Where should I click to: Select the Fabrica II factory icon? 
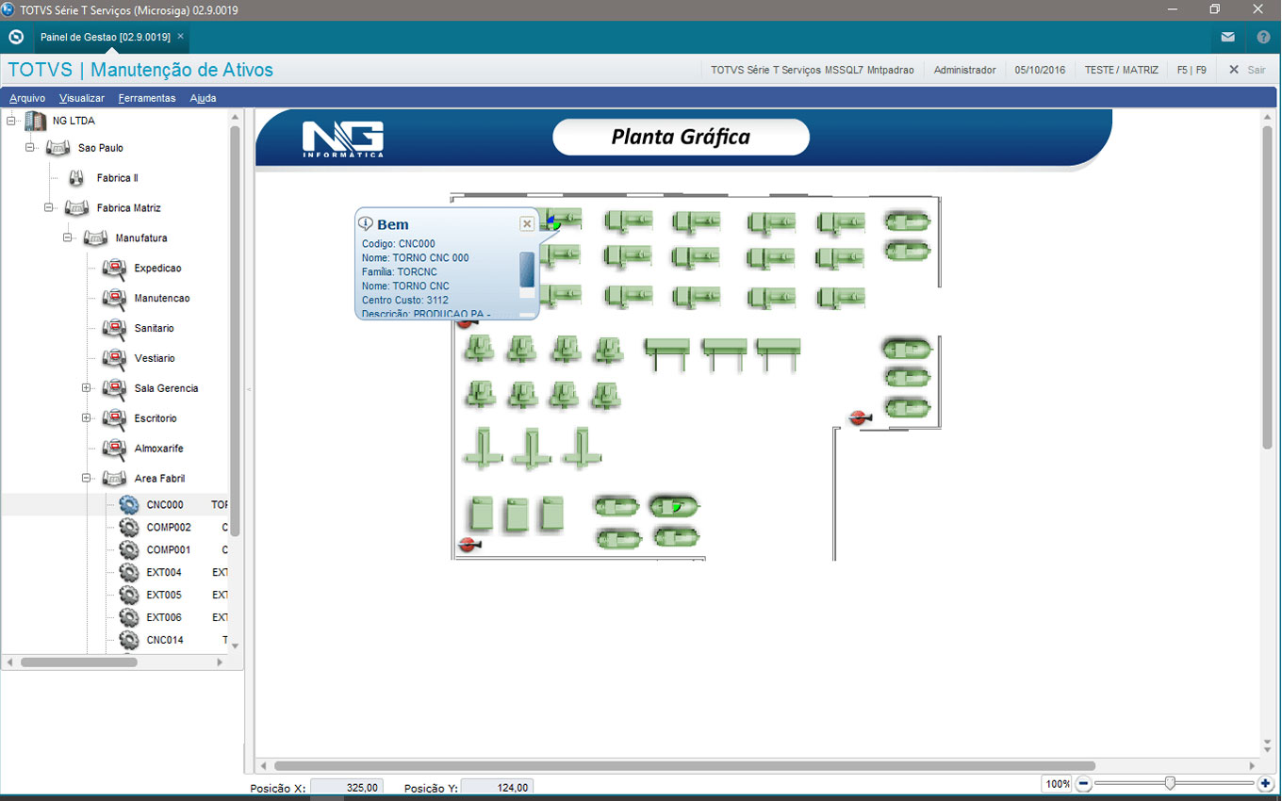pos(76,178)
